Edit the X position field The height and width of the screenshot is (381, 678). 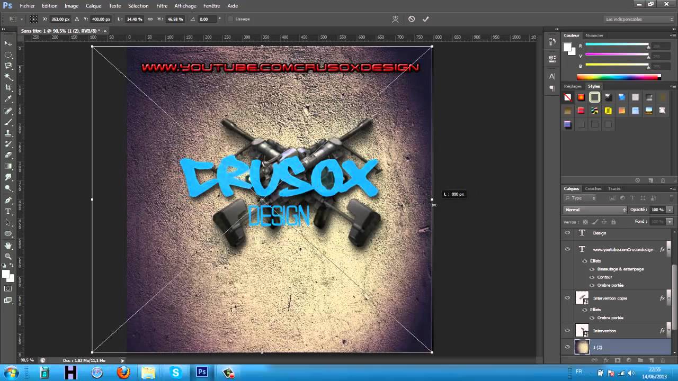(60, 19)
